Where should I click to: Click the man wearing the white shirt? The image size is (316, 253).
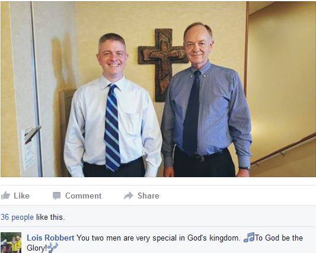113,105
